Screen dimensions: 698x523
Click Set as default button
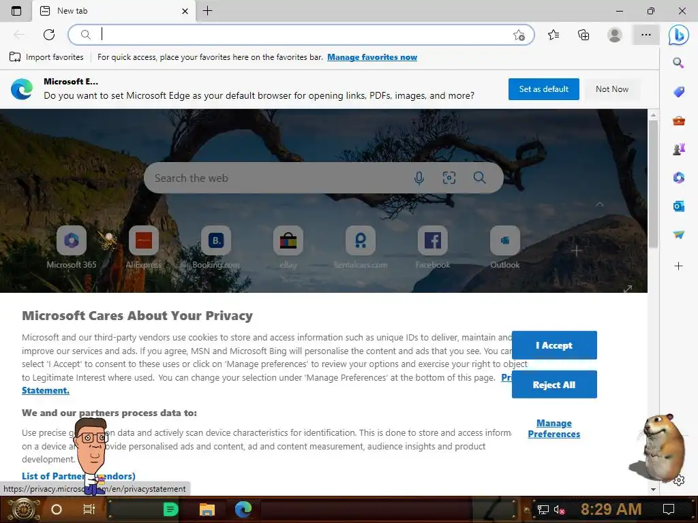(543, 89)
